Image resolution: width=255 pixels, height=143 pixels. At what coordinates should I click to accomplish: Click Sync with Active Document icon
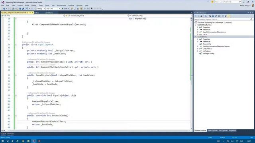click(x=210, y=16)
